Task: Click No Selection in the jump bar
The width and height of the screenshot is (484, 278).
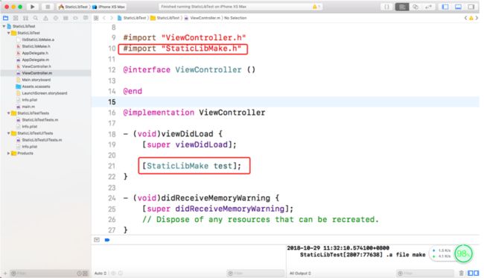Action: [x=235, y=18]
